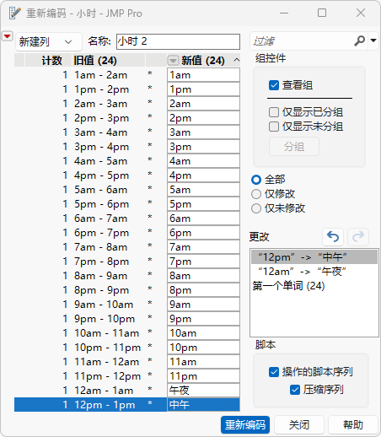Screen dimensions: 381x437
Task: Select the highlighted row 12pm - 1pm
Action: (x=91, y=405)
